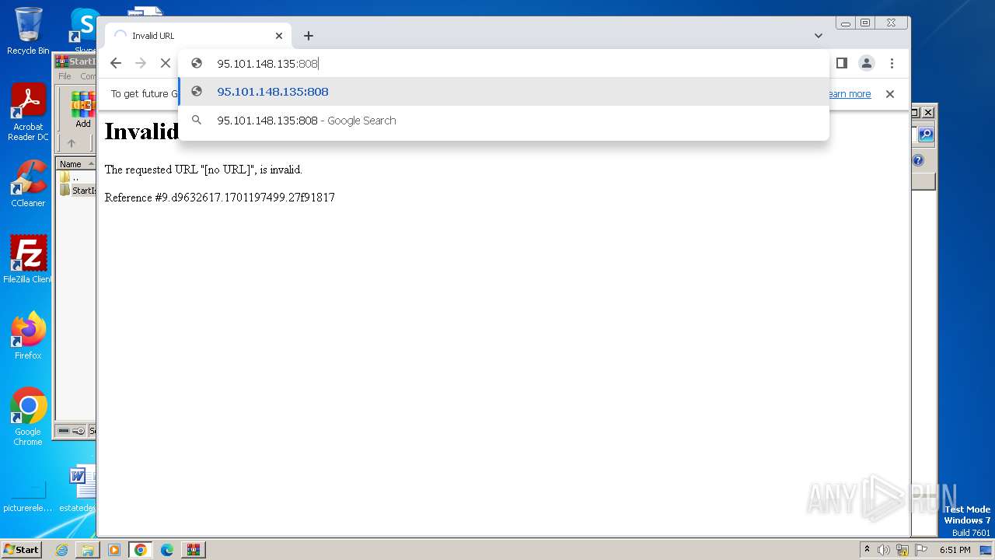This screenshot has height=560, width=995.
Task: Go up one folder in WinRAR
Action: tap(72, 143)
